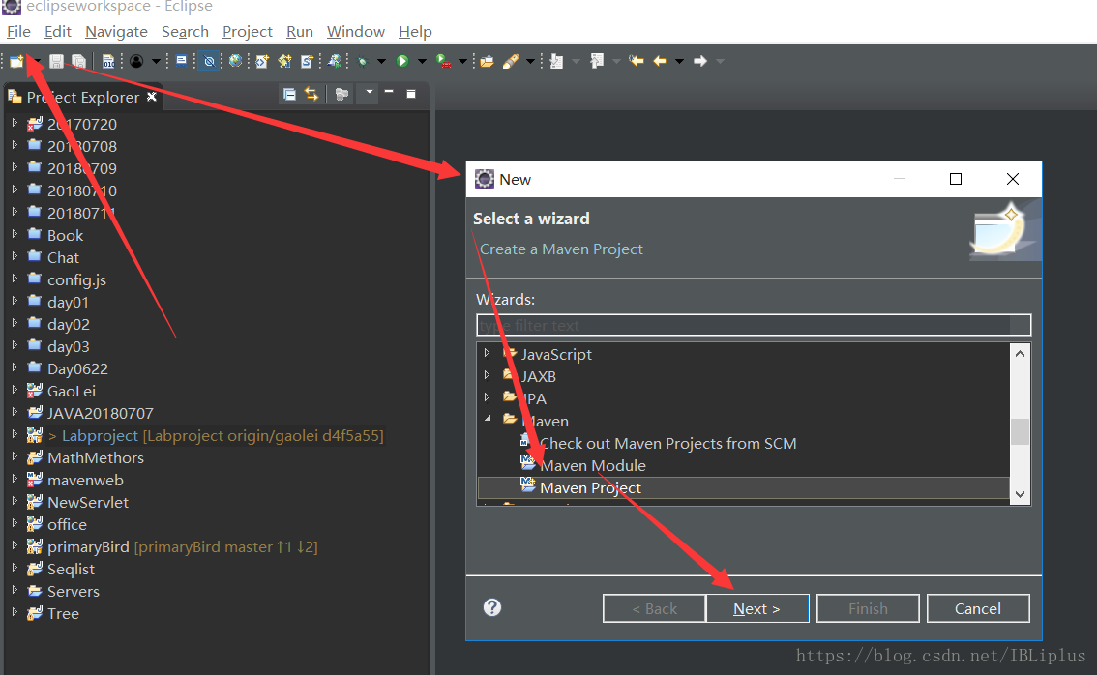Open the Search menu
The width and height of the screenshot is (1097, 675).
click(186, 32)
